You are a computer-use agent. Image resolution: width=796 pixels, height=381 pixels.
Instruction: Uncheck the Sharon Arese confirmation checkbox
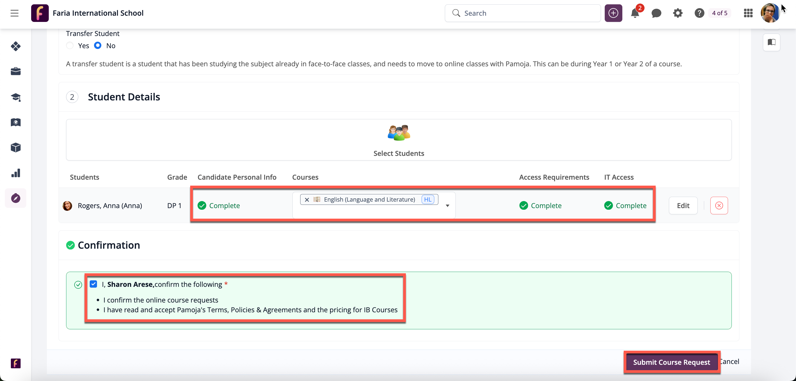93,284
